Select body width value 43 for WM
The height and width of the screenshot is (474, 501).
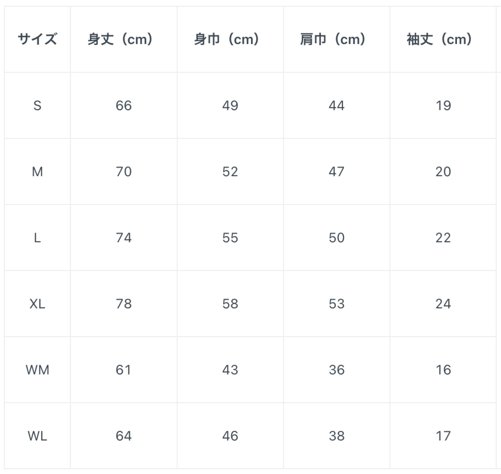(x=230, y=370)
